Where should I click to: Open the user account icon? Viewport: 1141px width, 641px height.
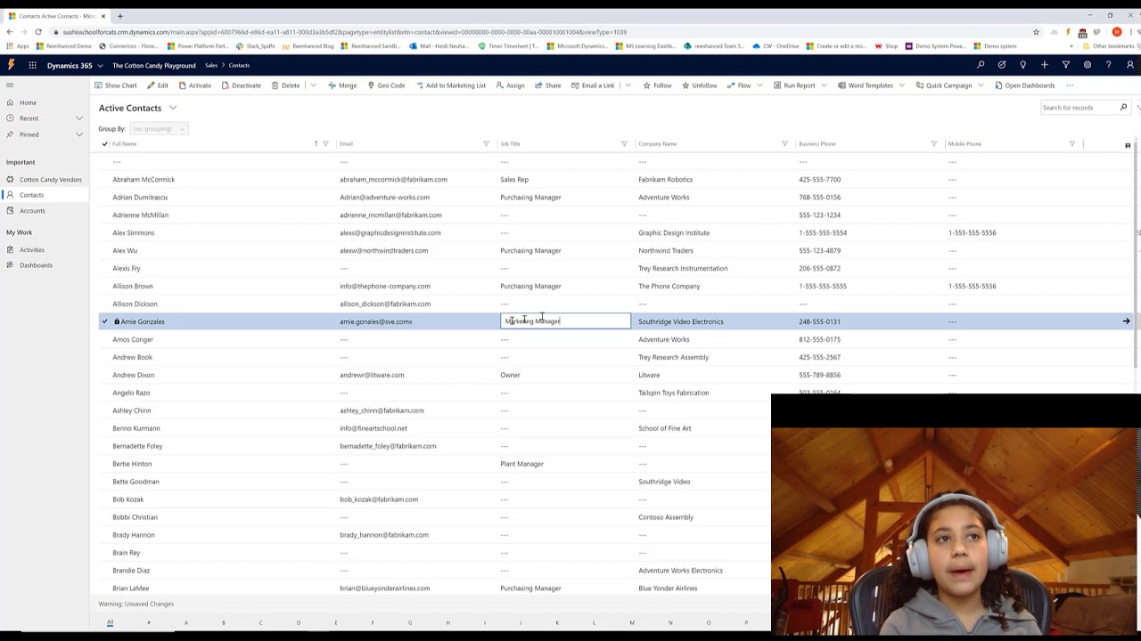1129,65
